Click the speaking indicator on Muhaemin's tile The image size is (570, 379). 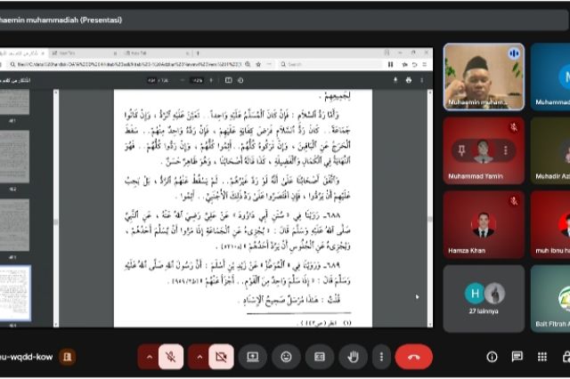514,54
